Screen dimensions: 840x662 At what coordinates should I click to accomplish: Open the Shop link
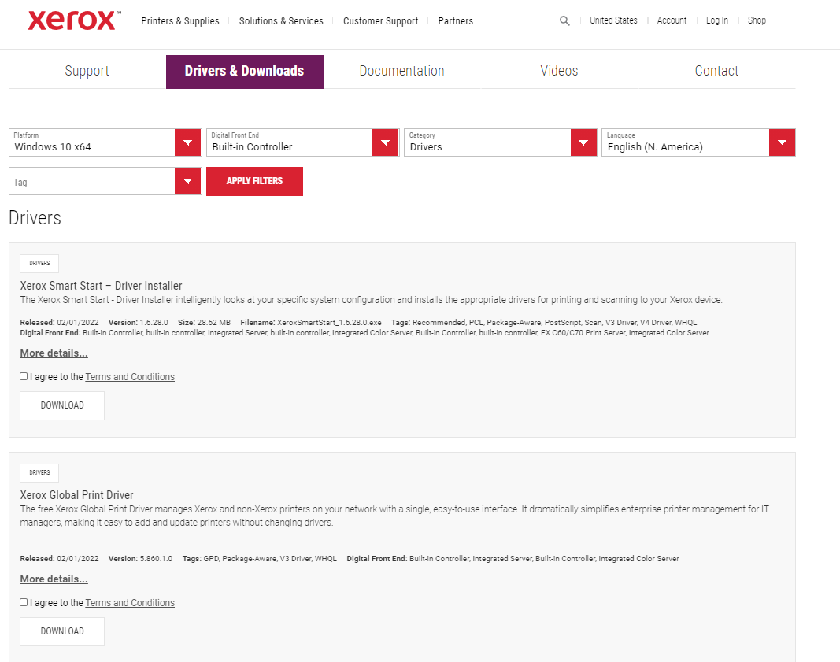[x=757, y=20]
